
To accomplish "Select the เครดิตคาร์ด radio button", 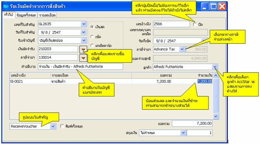I will click(x=92, y=45).
